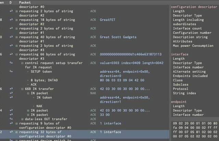Expand the 'requesting 18 bytes of string' row
Viewport: 219px width, 141px height.
(16, 20)
